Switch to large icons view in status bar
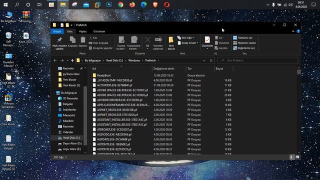The width and height of the screenshot is (320, 180). point(297,157)
